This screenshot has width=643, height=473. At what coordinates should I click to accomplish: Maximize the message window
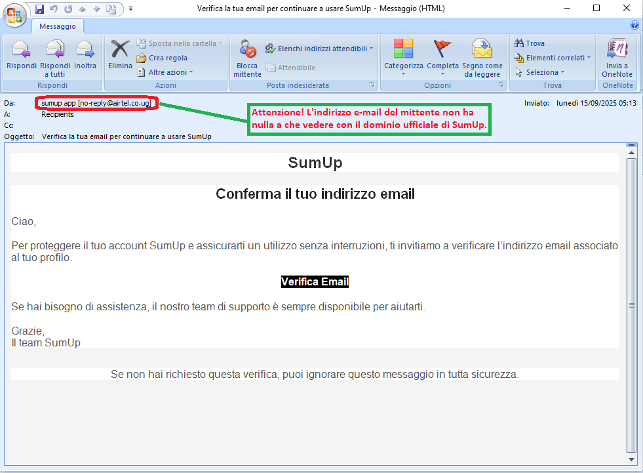596,9
